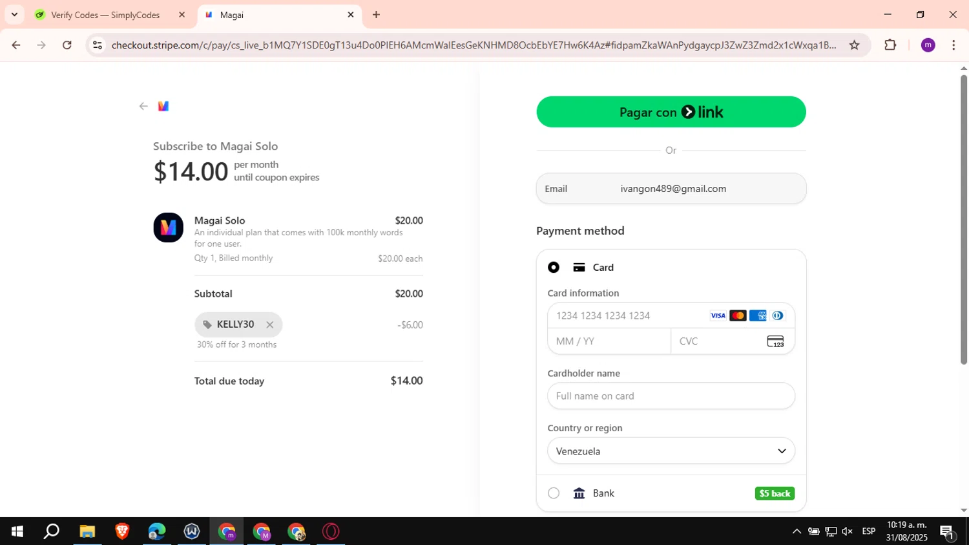Show hidden system tray icons
969x545 pixels.
797,531
